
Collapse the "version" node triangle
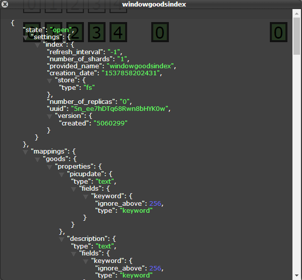(x=49, y=116)
